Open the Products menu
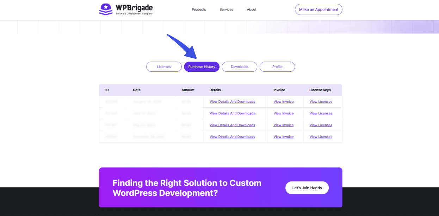439x216 pixels. [199, 9]
